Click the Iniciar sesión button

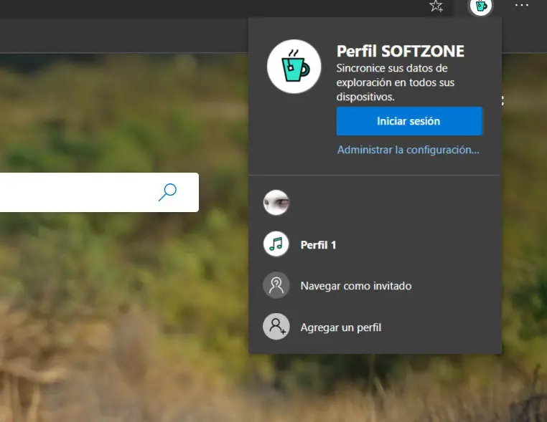pyautogui.click(x=409, y=121)
